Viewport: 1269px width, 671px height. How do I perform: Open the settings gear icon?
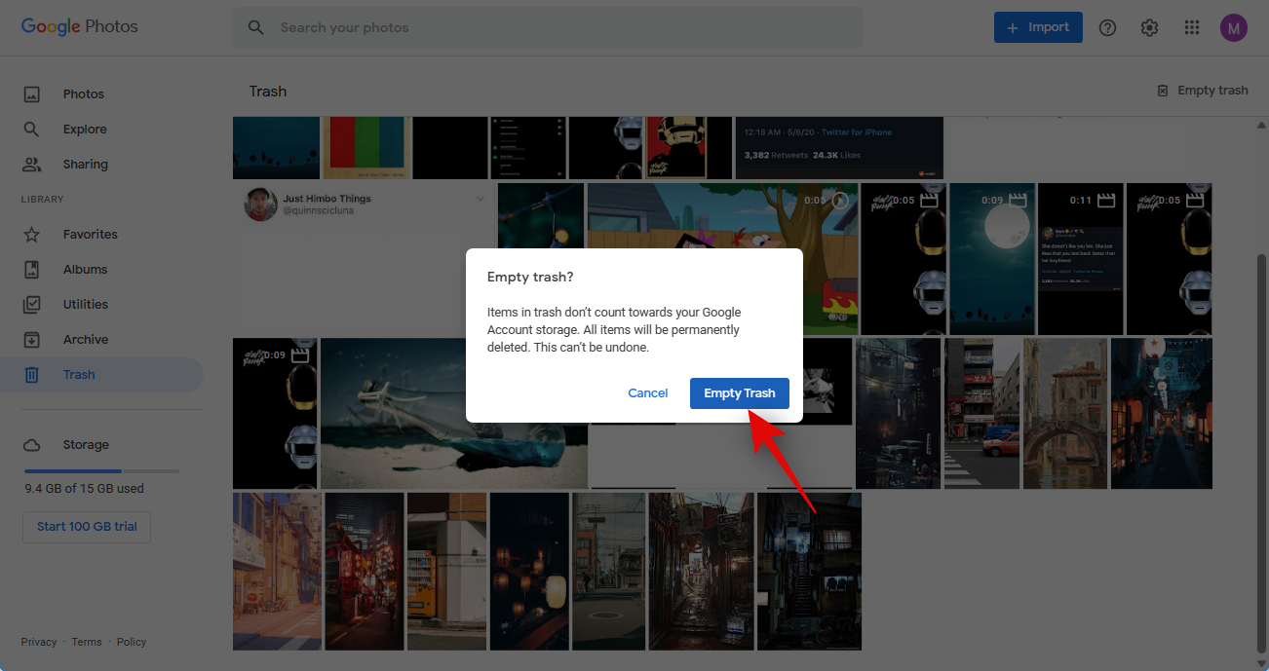(1149, 27)
